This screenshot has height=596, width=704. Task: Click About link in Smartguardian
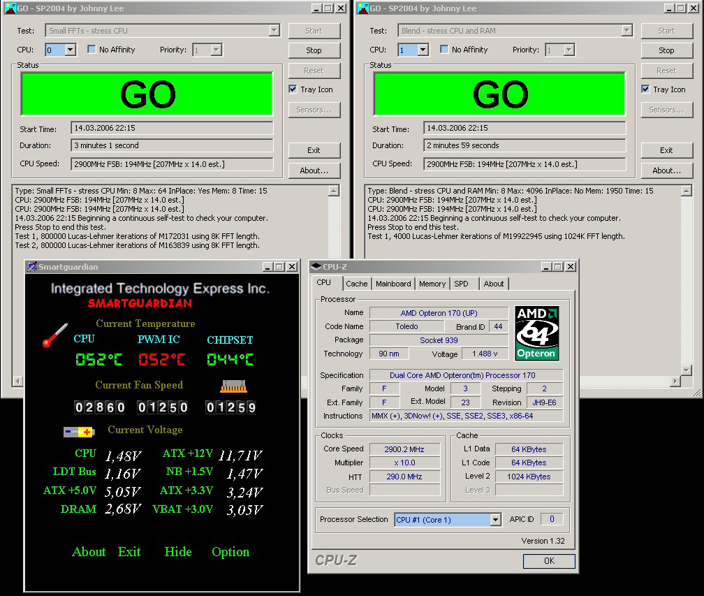coord(89,551)
